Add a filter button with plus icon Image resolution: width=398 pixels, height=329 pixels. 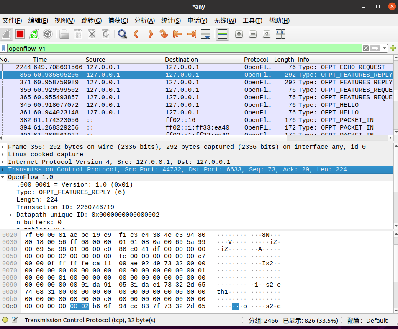point(393,48)
